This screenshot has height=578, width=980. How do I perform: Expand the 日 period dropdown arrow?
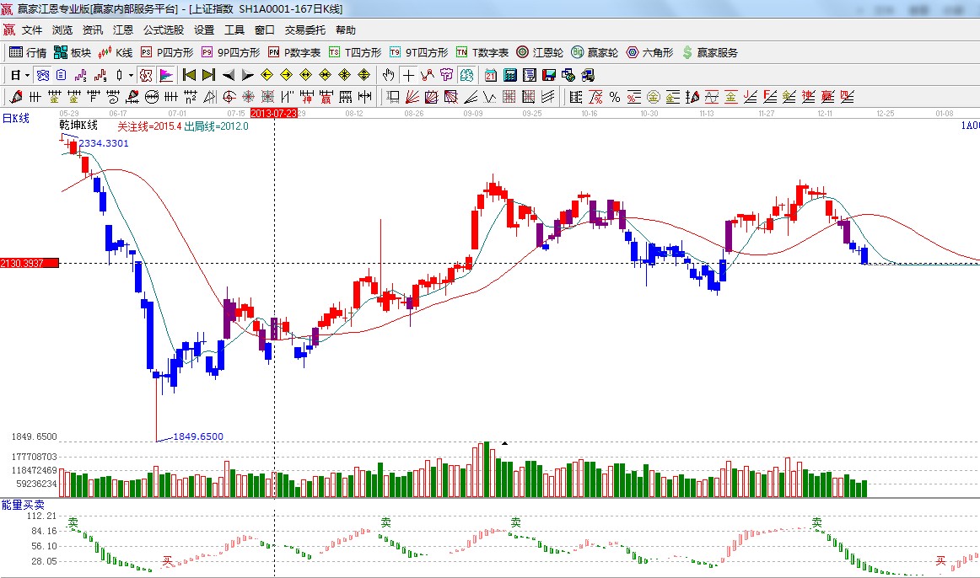pyautogui.click(x=27, y=75)
